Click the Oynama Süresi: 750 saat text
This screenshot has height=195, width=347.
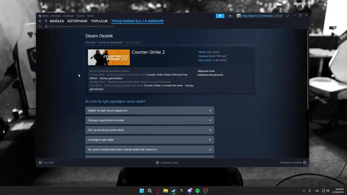212,56
